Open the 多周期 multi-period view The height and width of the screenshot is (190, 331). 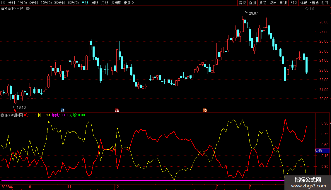(116, 3)
